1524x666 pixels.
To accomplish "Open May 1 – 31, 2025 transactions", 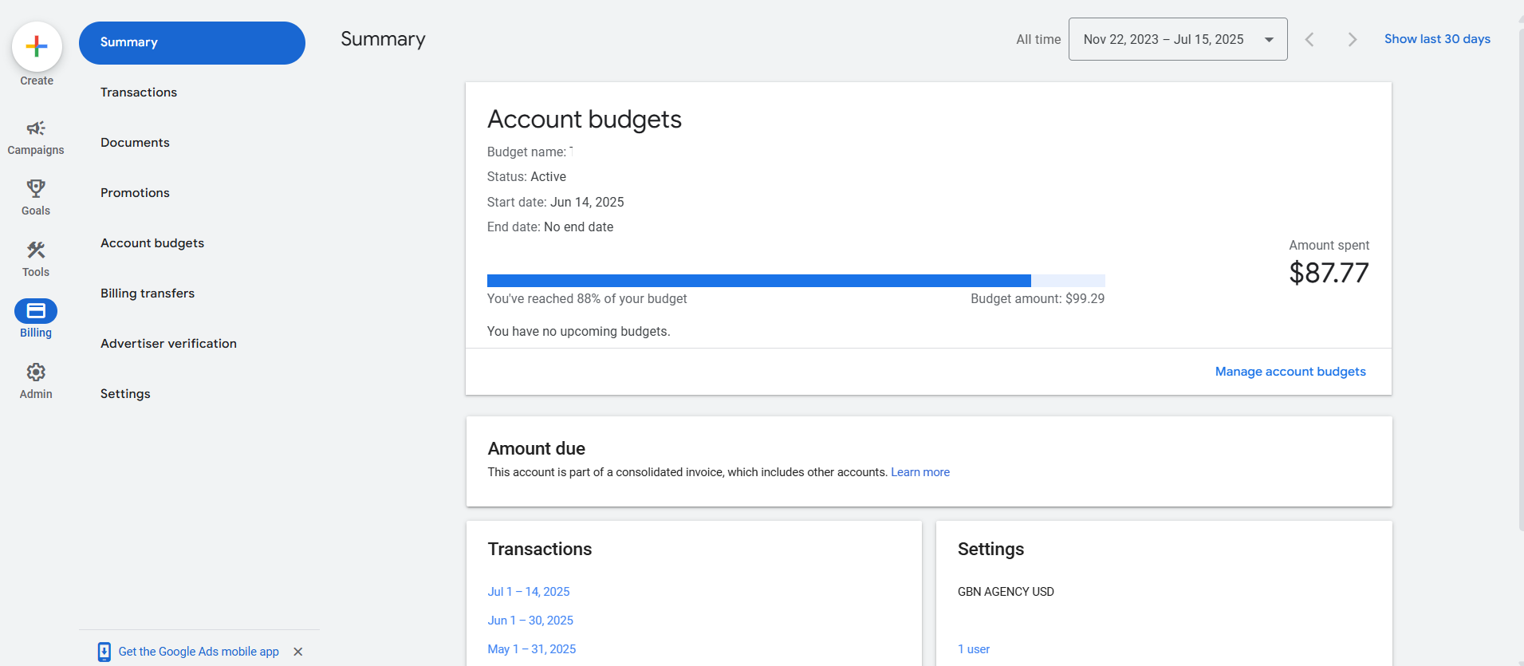I will point(532,649).
